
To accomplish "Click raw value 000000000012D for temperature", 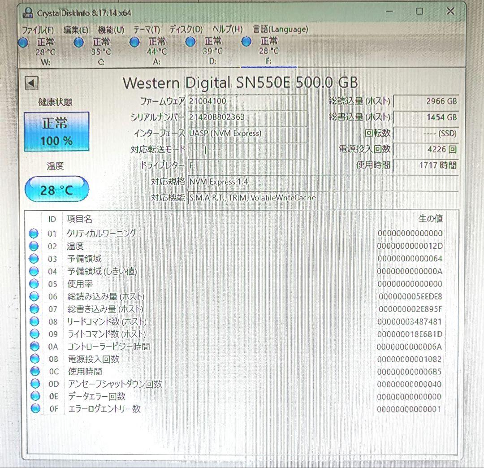I will click(410, 246).
